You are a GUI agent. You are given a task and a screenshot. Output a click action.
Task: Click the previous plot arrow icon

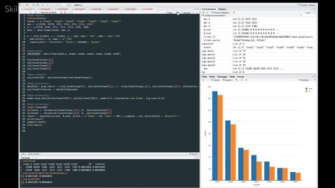(x=204, y=80)
